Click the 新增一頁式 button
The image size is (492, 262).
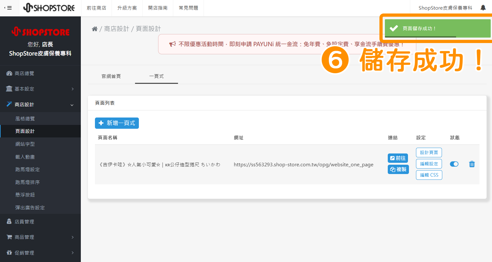click(x=117, y=123)
